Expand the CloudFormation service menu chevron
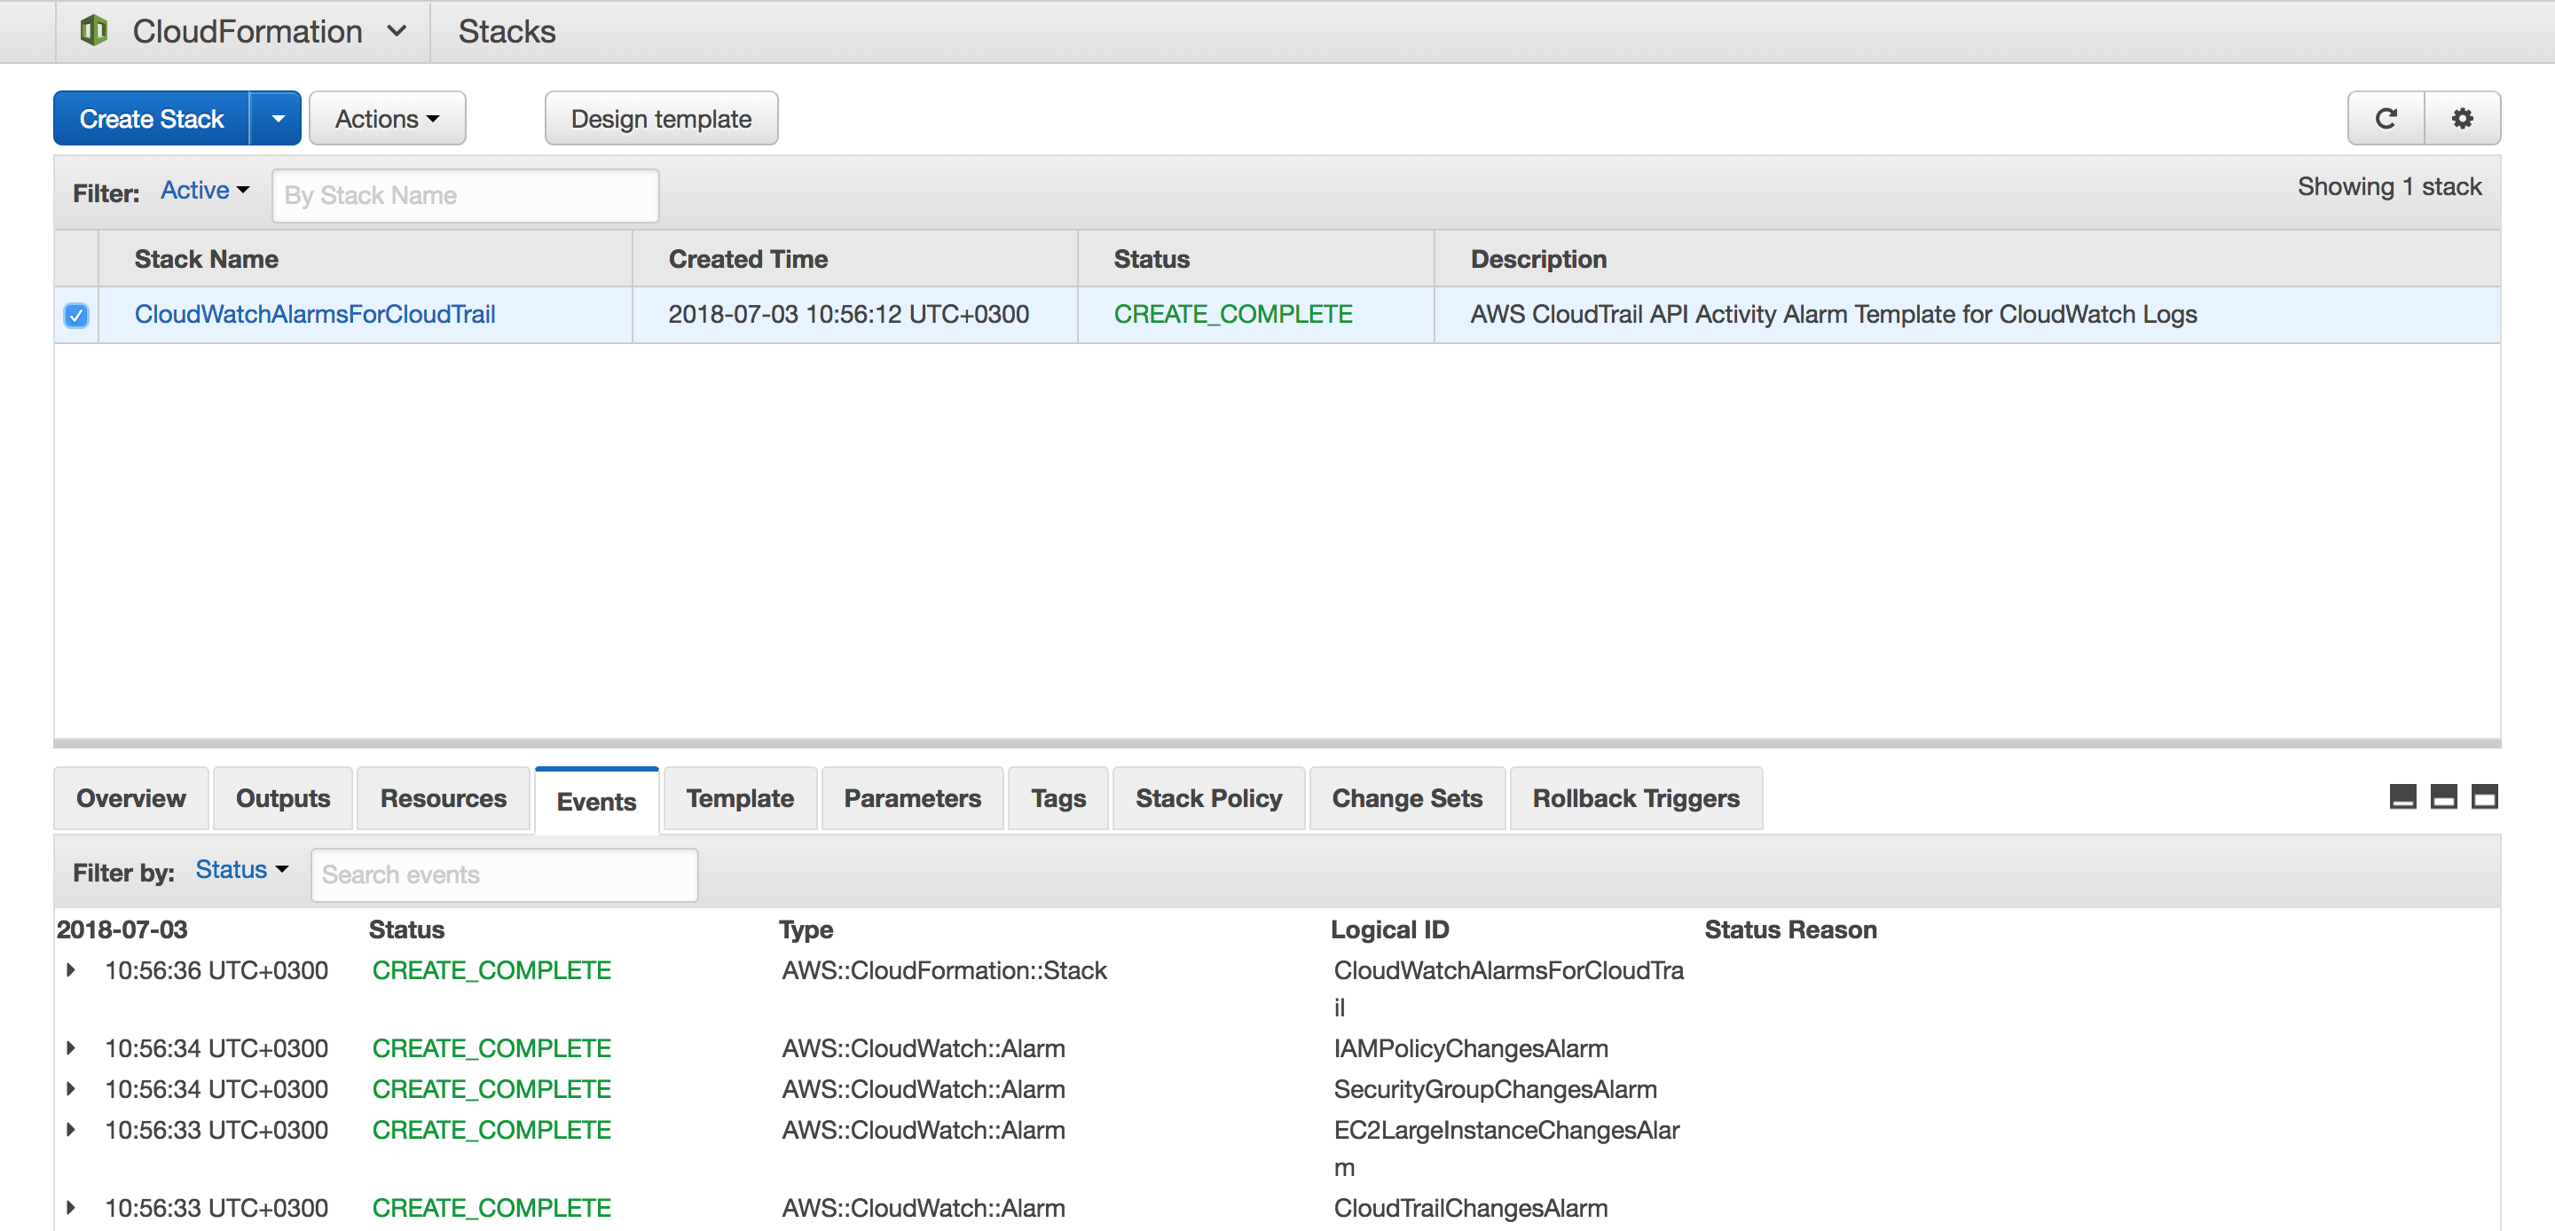Screen dimensions: 2555x1231 397,31
